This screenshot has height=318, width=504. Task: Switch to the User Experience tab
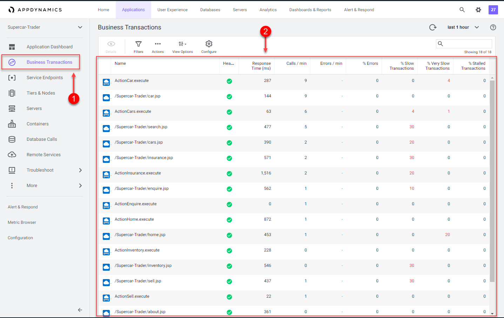(173, 10)
